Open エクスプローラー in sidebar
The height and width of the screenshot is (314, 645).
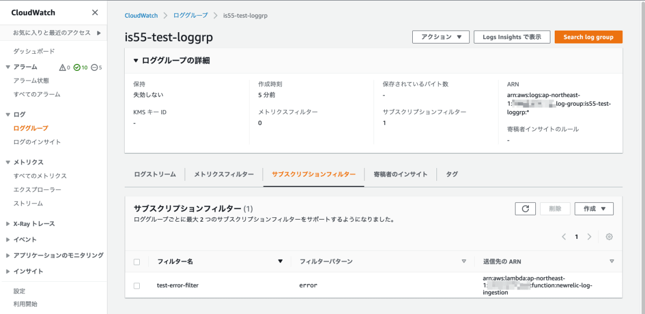[37, 190]
